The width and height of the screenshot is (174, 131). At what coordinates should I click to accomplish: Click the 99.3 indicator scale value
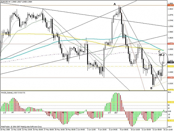[x=169, y=92]
